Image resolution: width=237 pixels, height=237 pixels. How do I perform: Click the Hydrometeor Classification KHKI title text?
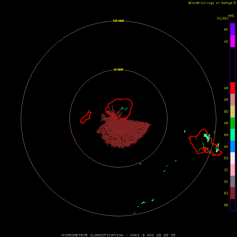118,235
